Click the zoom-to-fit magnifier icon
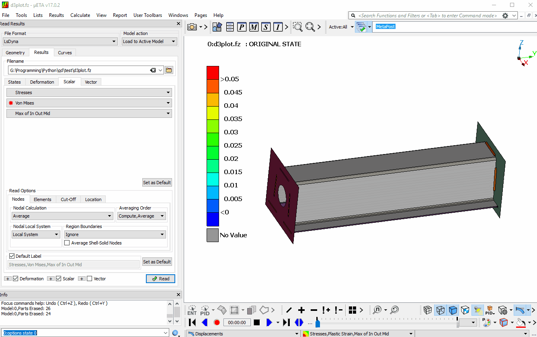Image resolution: width=537 pixels, height=337 pixels. 310,27
